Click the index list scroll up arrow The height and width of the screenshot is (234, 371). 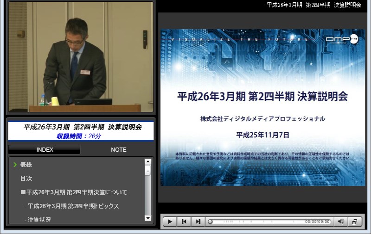148,162
